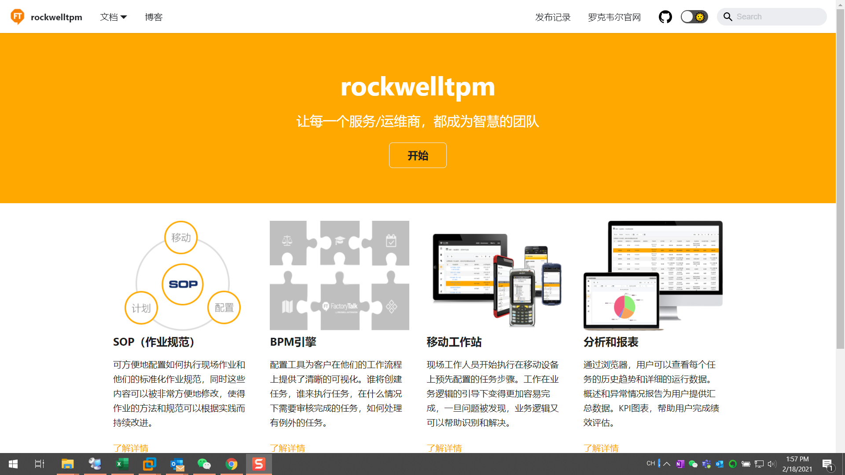The height and width of the screenshot is (475, 845).
Task: Open Excel from the taskbar
Action: click(x=122, y=464)
